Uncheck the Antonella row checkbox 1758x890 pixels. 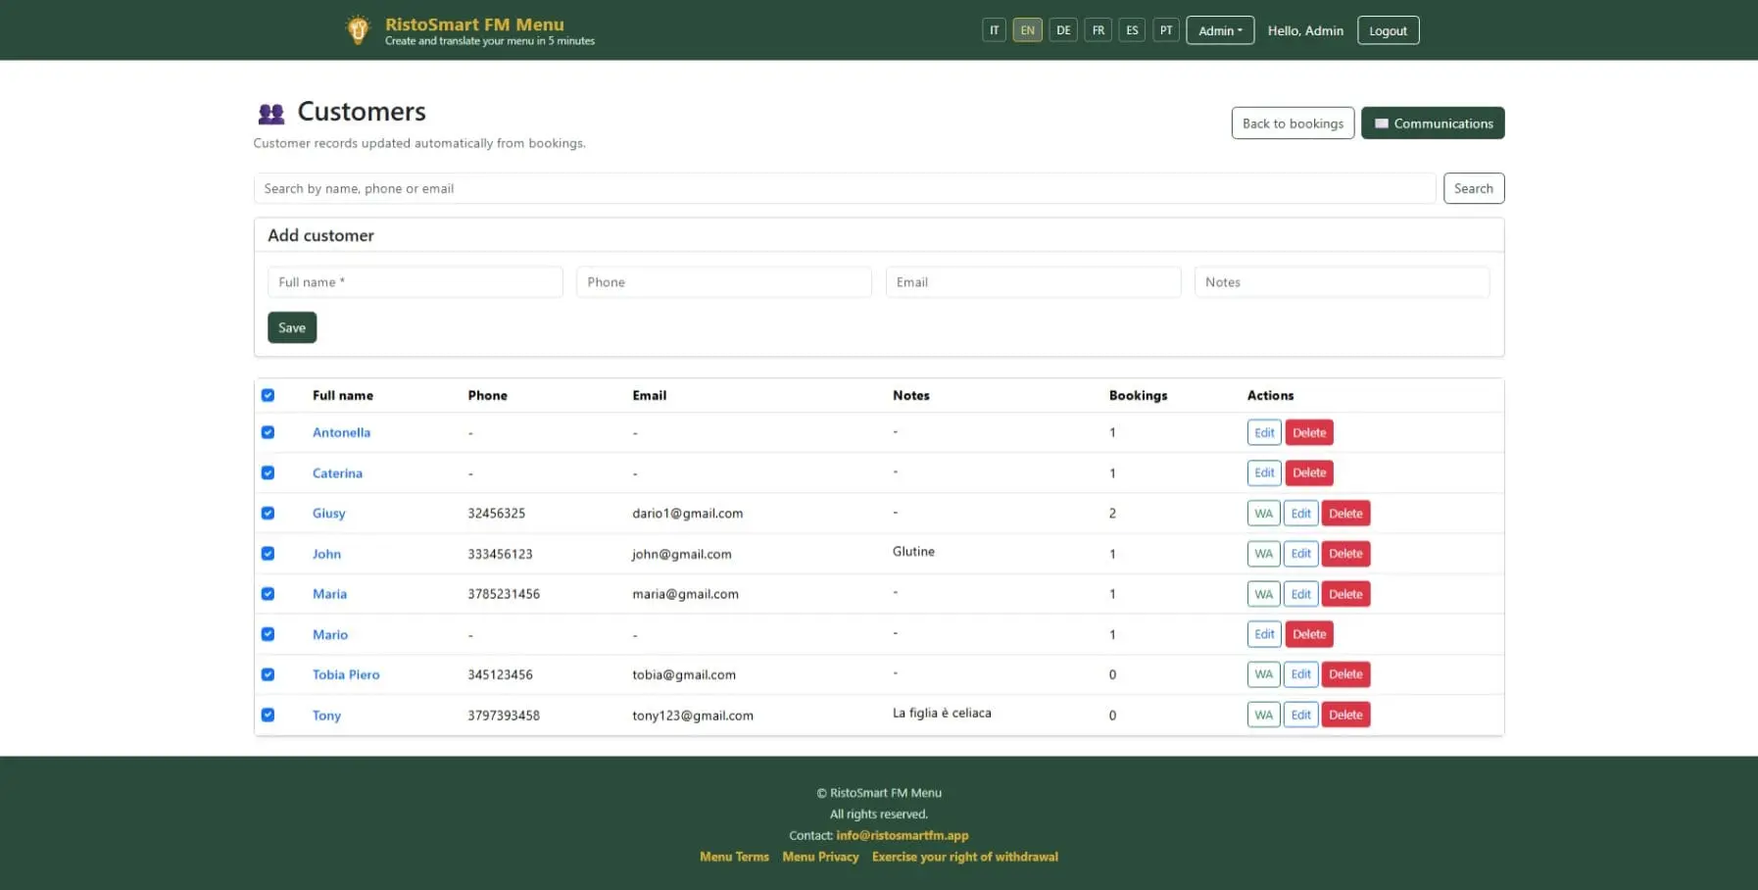[x=268, y=432]
